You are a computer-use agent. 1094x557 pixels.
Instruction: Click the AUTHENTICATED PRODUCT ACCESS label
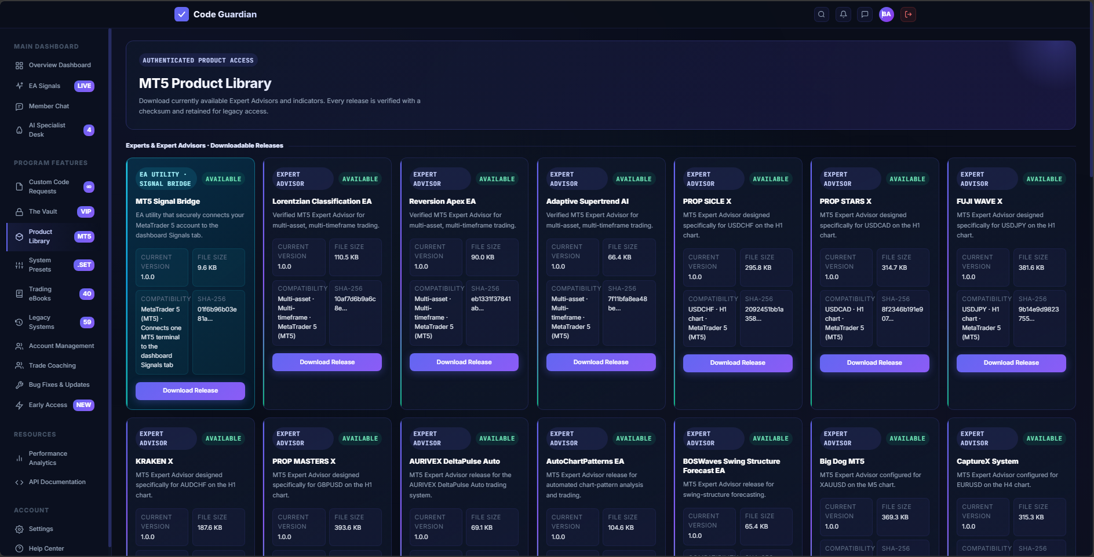click(198, 60)
